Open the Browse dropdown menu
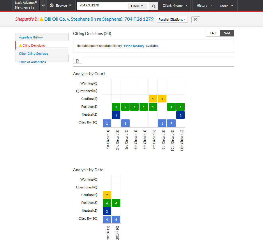 (x=61, y=6)
